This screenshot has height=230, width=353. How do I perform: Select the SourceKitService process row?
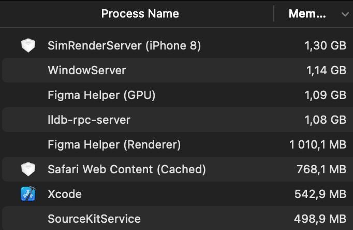click(176, 219)
